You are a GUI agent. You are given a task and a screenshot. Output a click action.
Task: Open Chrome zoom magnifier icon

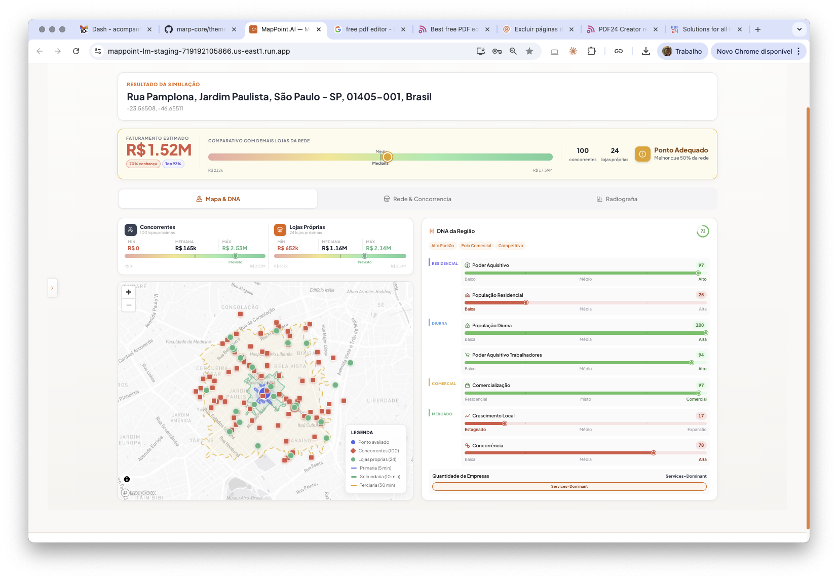click(x=513, y=51)
